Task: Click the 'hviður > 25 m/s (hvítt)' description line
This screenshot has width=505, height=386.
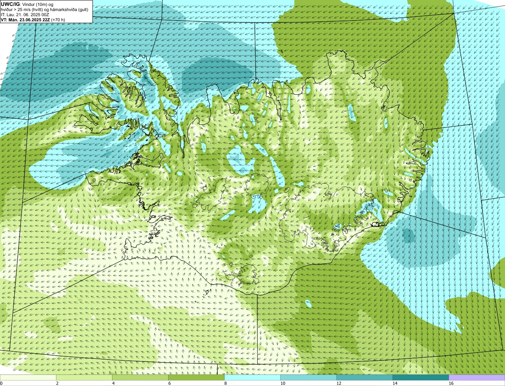Action: click(x=45, y=9)
